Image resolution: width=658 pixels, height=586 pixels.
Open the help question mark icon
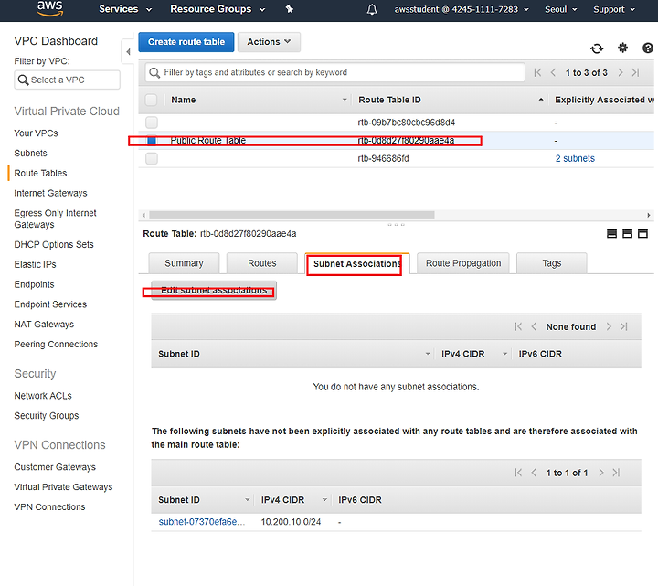648,48
